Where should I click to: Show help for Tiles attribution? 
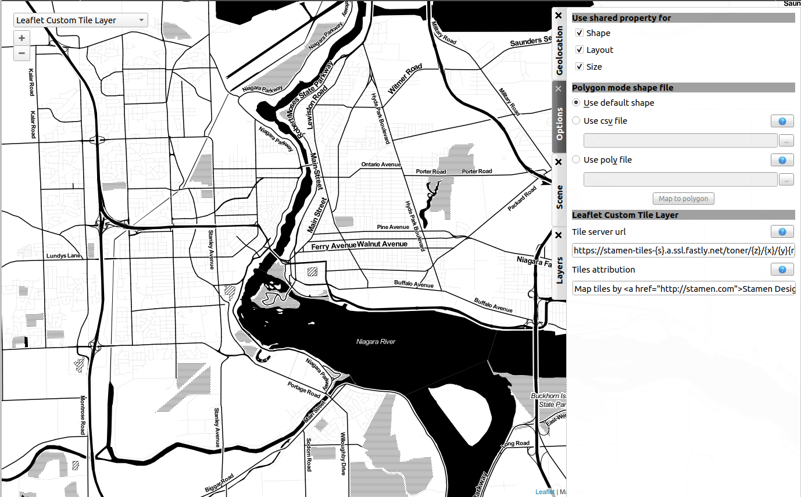[x=782, y=270]
